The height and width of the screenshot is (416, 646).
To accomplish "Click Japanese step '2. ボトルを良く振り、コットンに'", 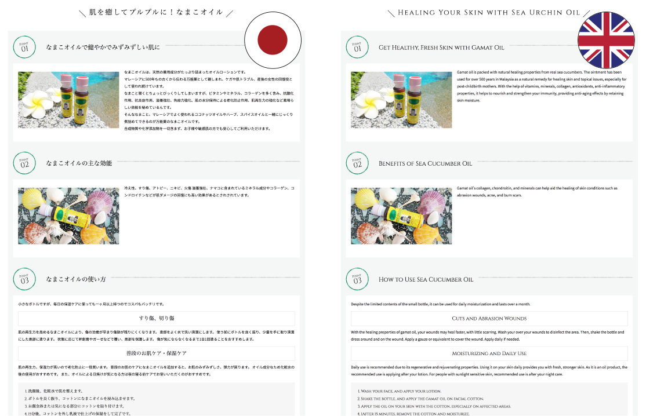I will click(79, 399).
